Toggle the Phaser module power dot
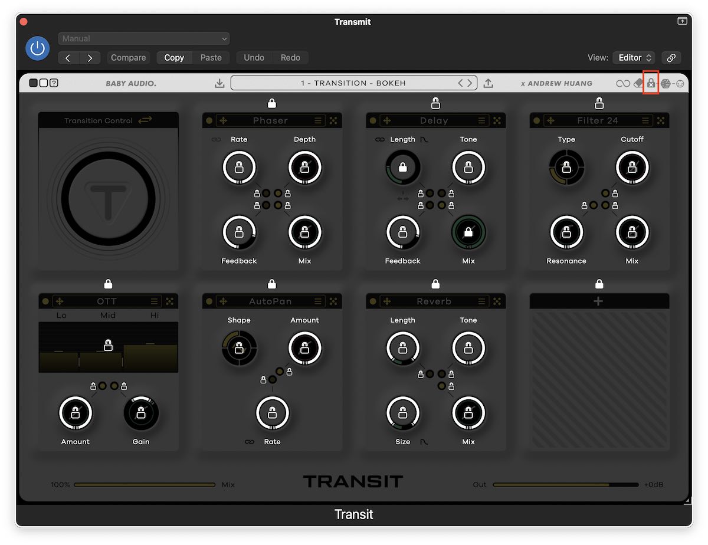This screenshot has height=545, width=708. pos(209,120)
